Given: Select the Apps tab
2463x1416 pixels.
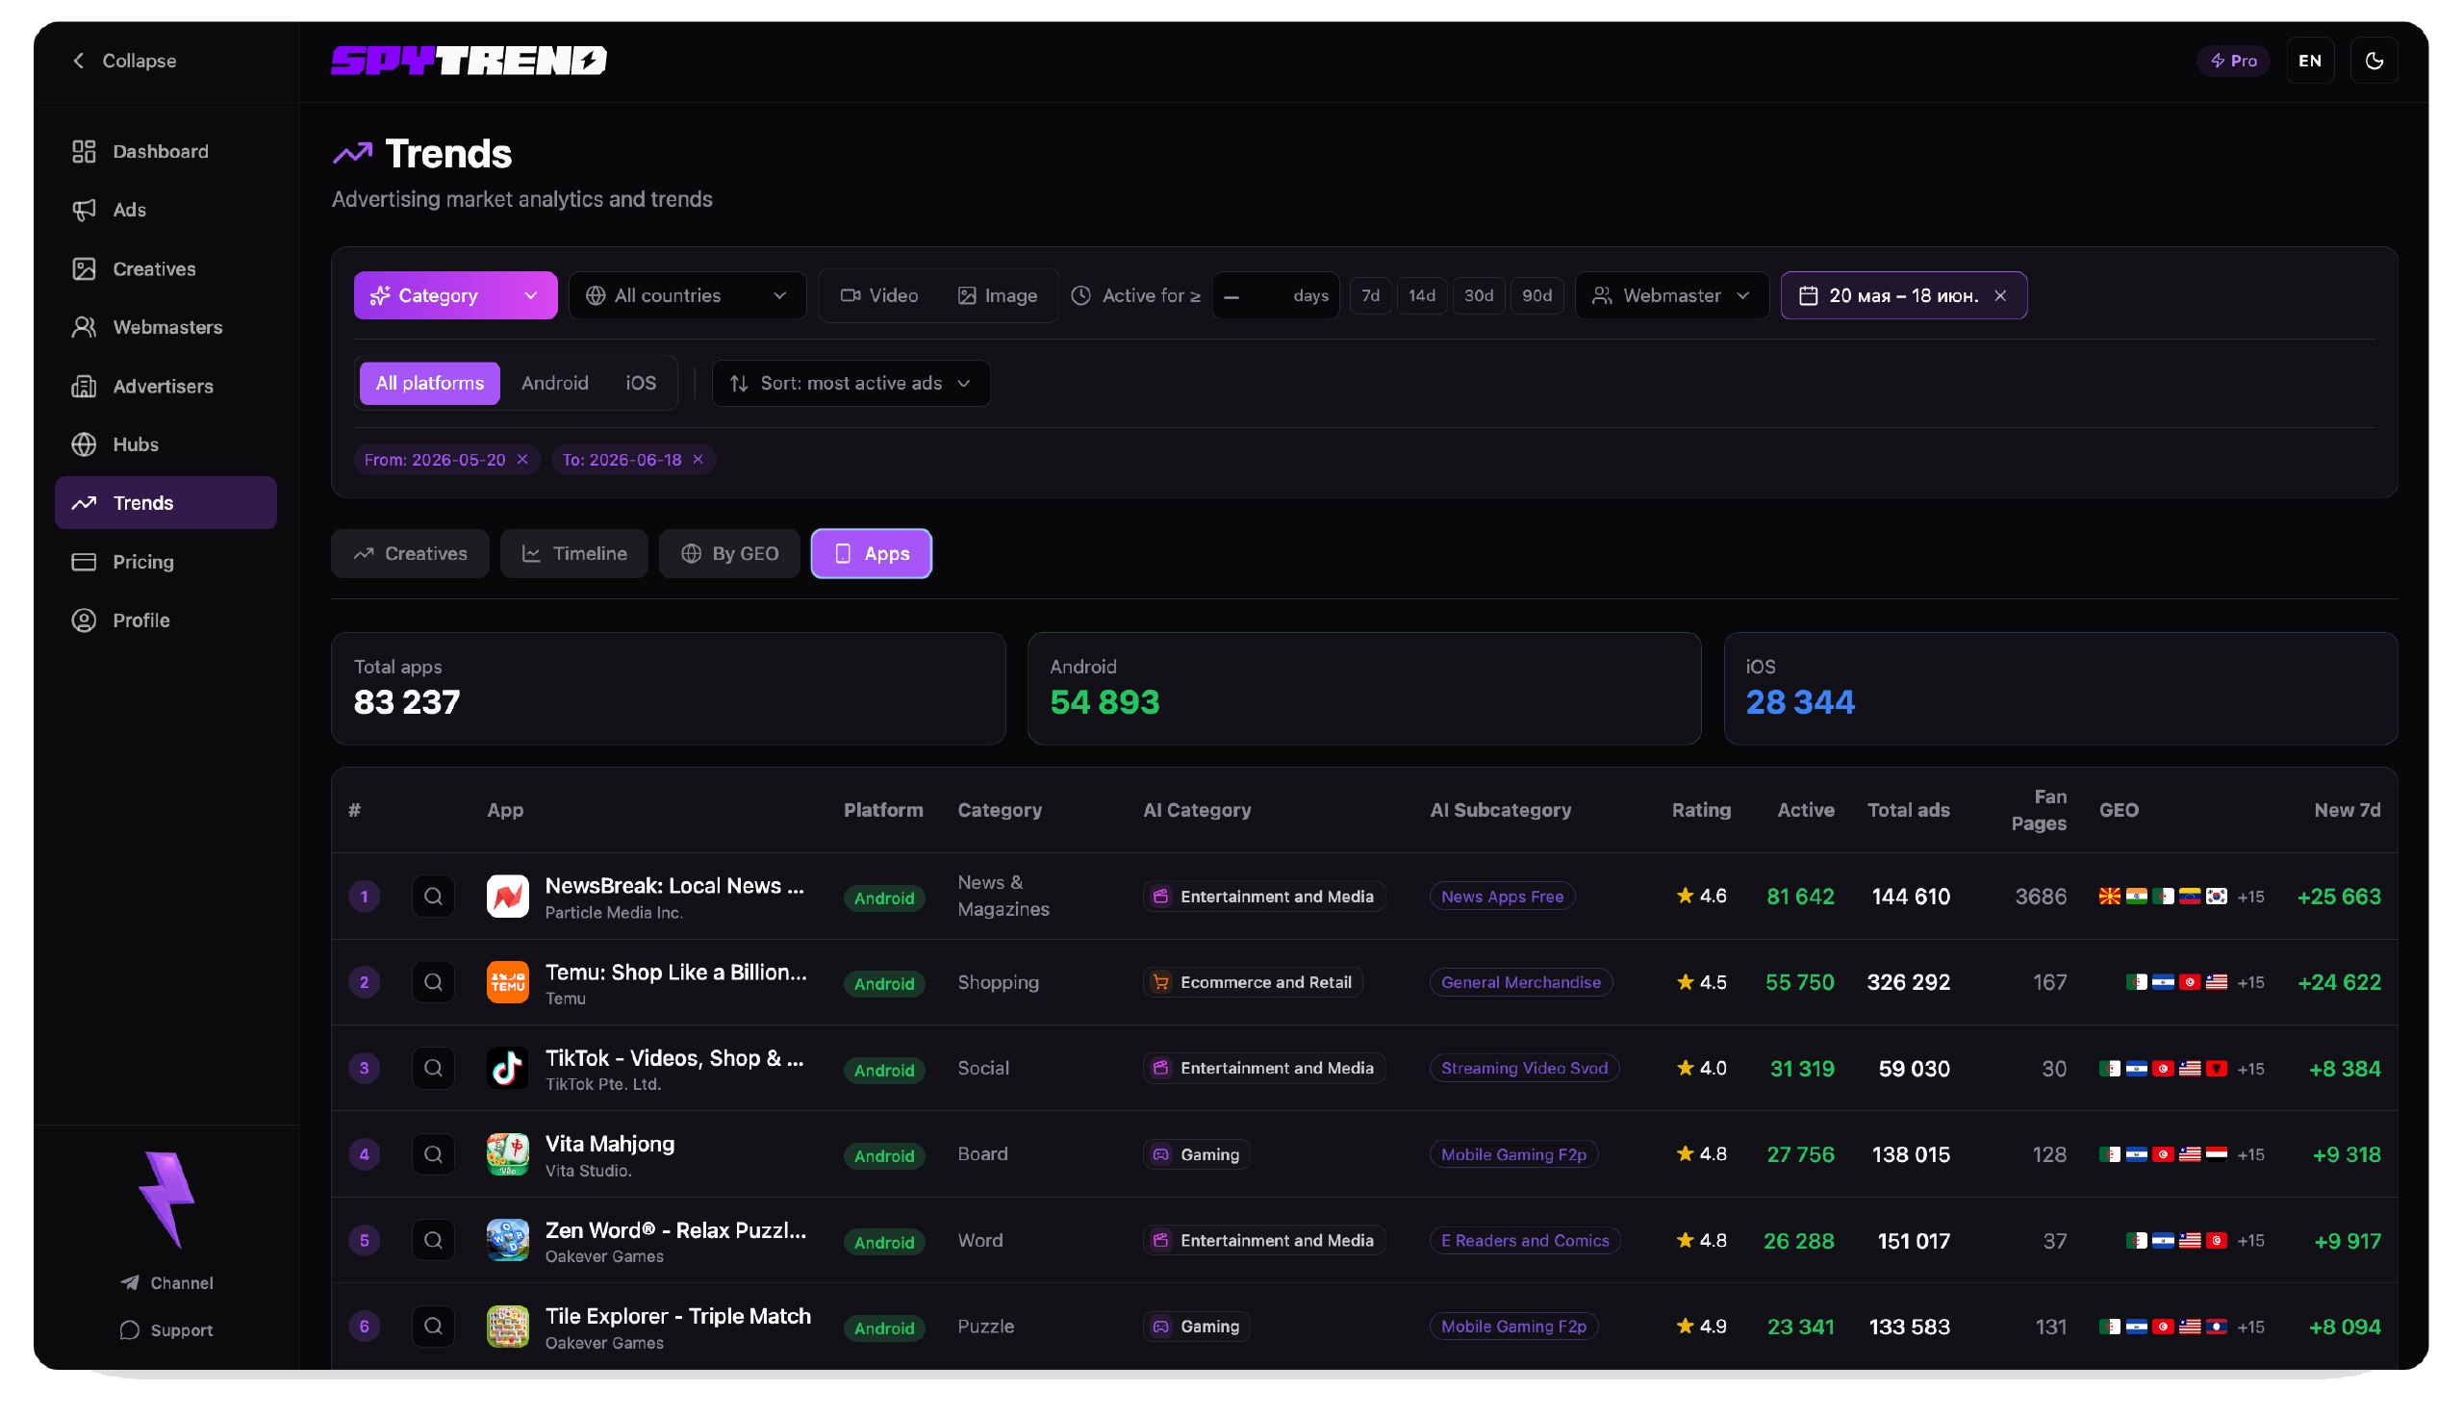Looking at the screenshot, I should [872, 553].
